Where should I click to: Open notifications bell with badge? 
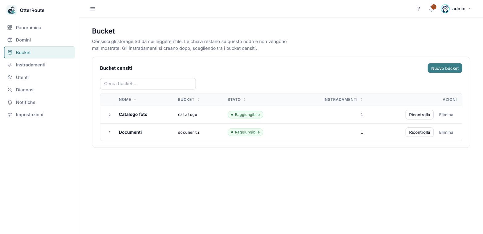pos(432,9)
